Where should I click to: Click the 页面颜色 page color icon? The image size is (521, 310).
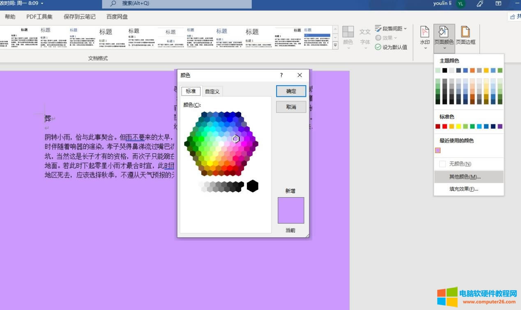pyautogui.click(x=444, y=32)
